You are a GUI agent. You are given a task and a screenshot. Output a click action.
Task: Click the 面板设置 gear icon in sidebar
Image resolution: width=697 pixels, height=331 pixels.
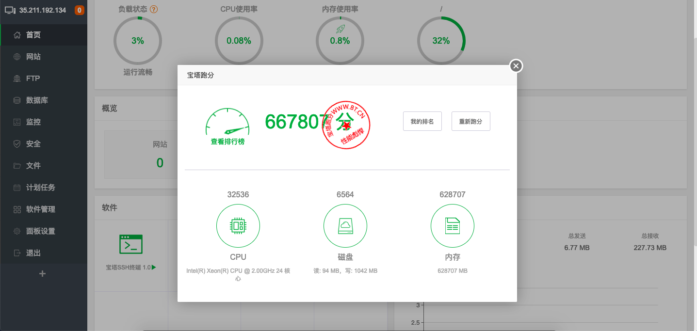point(17,231)
